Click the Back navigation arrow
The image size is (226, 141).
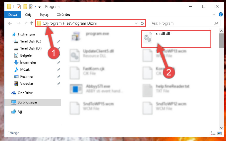point(10,23)
